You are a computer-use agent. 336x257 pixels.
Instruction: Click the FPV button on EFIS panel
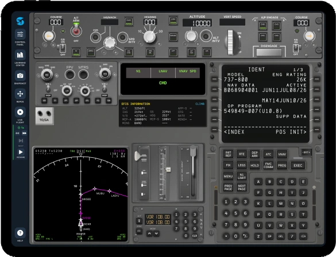tap(70, 75)
